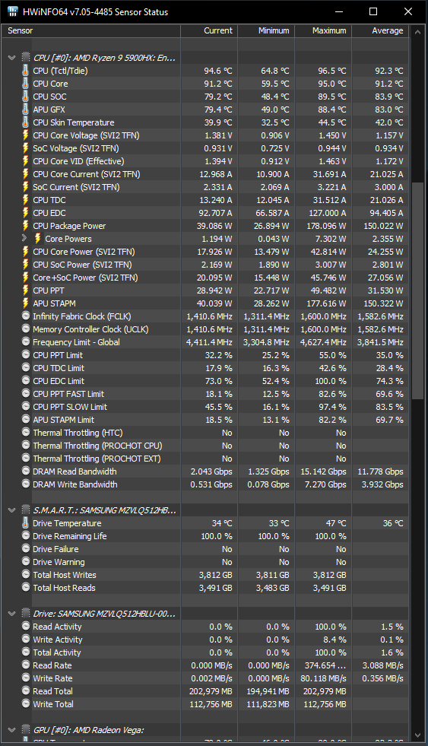This screenshot has height=746, width=428.
Task: Click the HWiNFO64 app icon in title bar
Action: coord(12,11)
